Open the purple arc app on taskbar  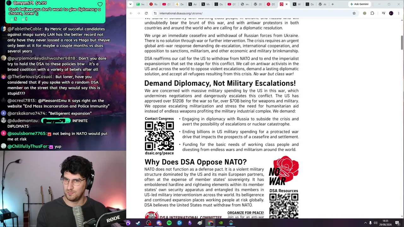(x=128, y=223)
